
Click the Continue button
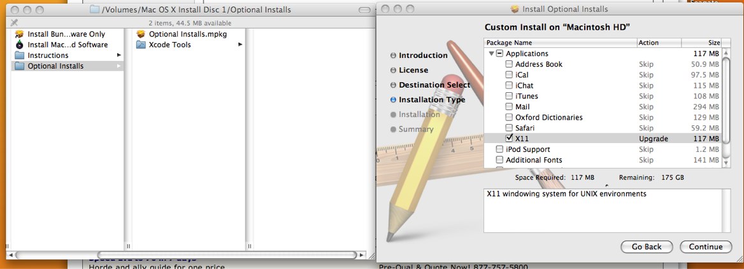[706, 247]
